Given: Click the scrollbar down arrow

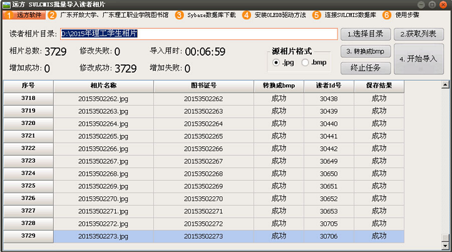Looking at the screenshot, I should coord(445,246).
